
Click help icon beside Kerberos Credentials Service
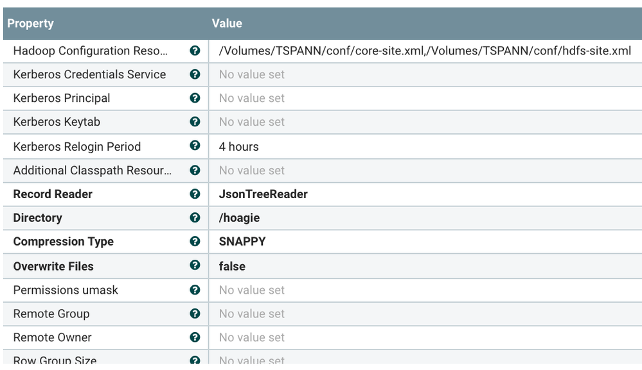[195, 74]
